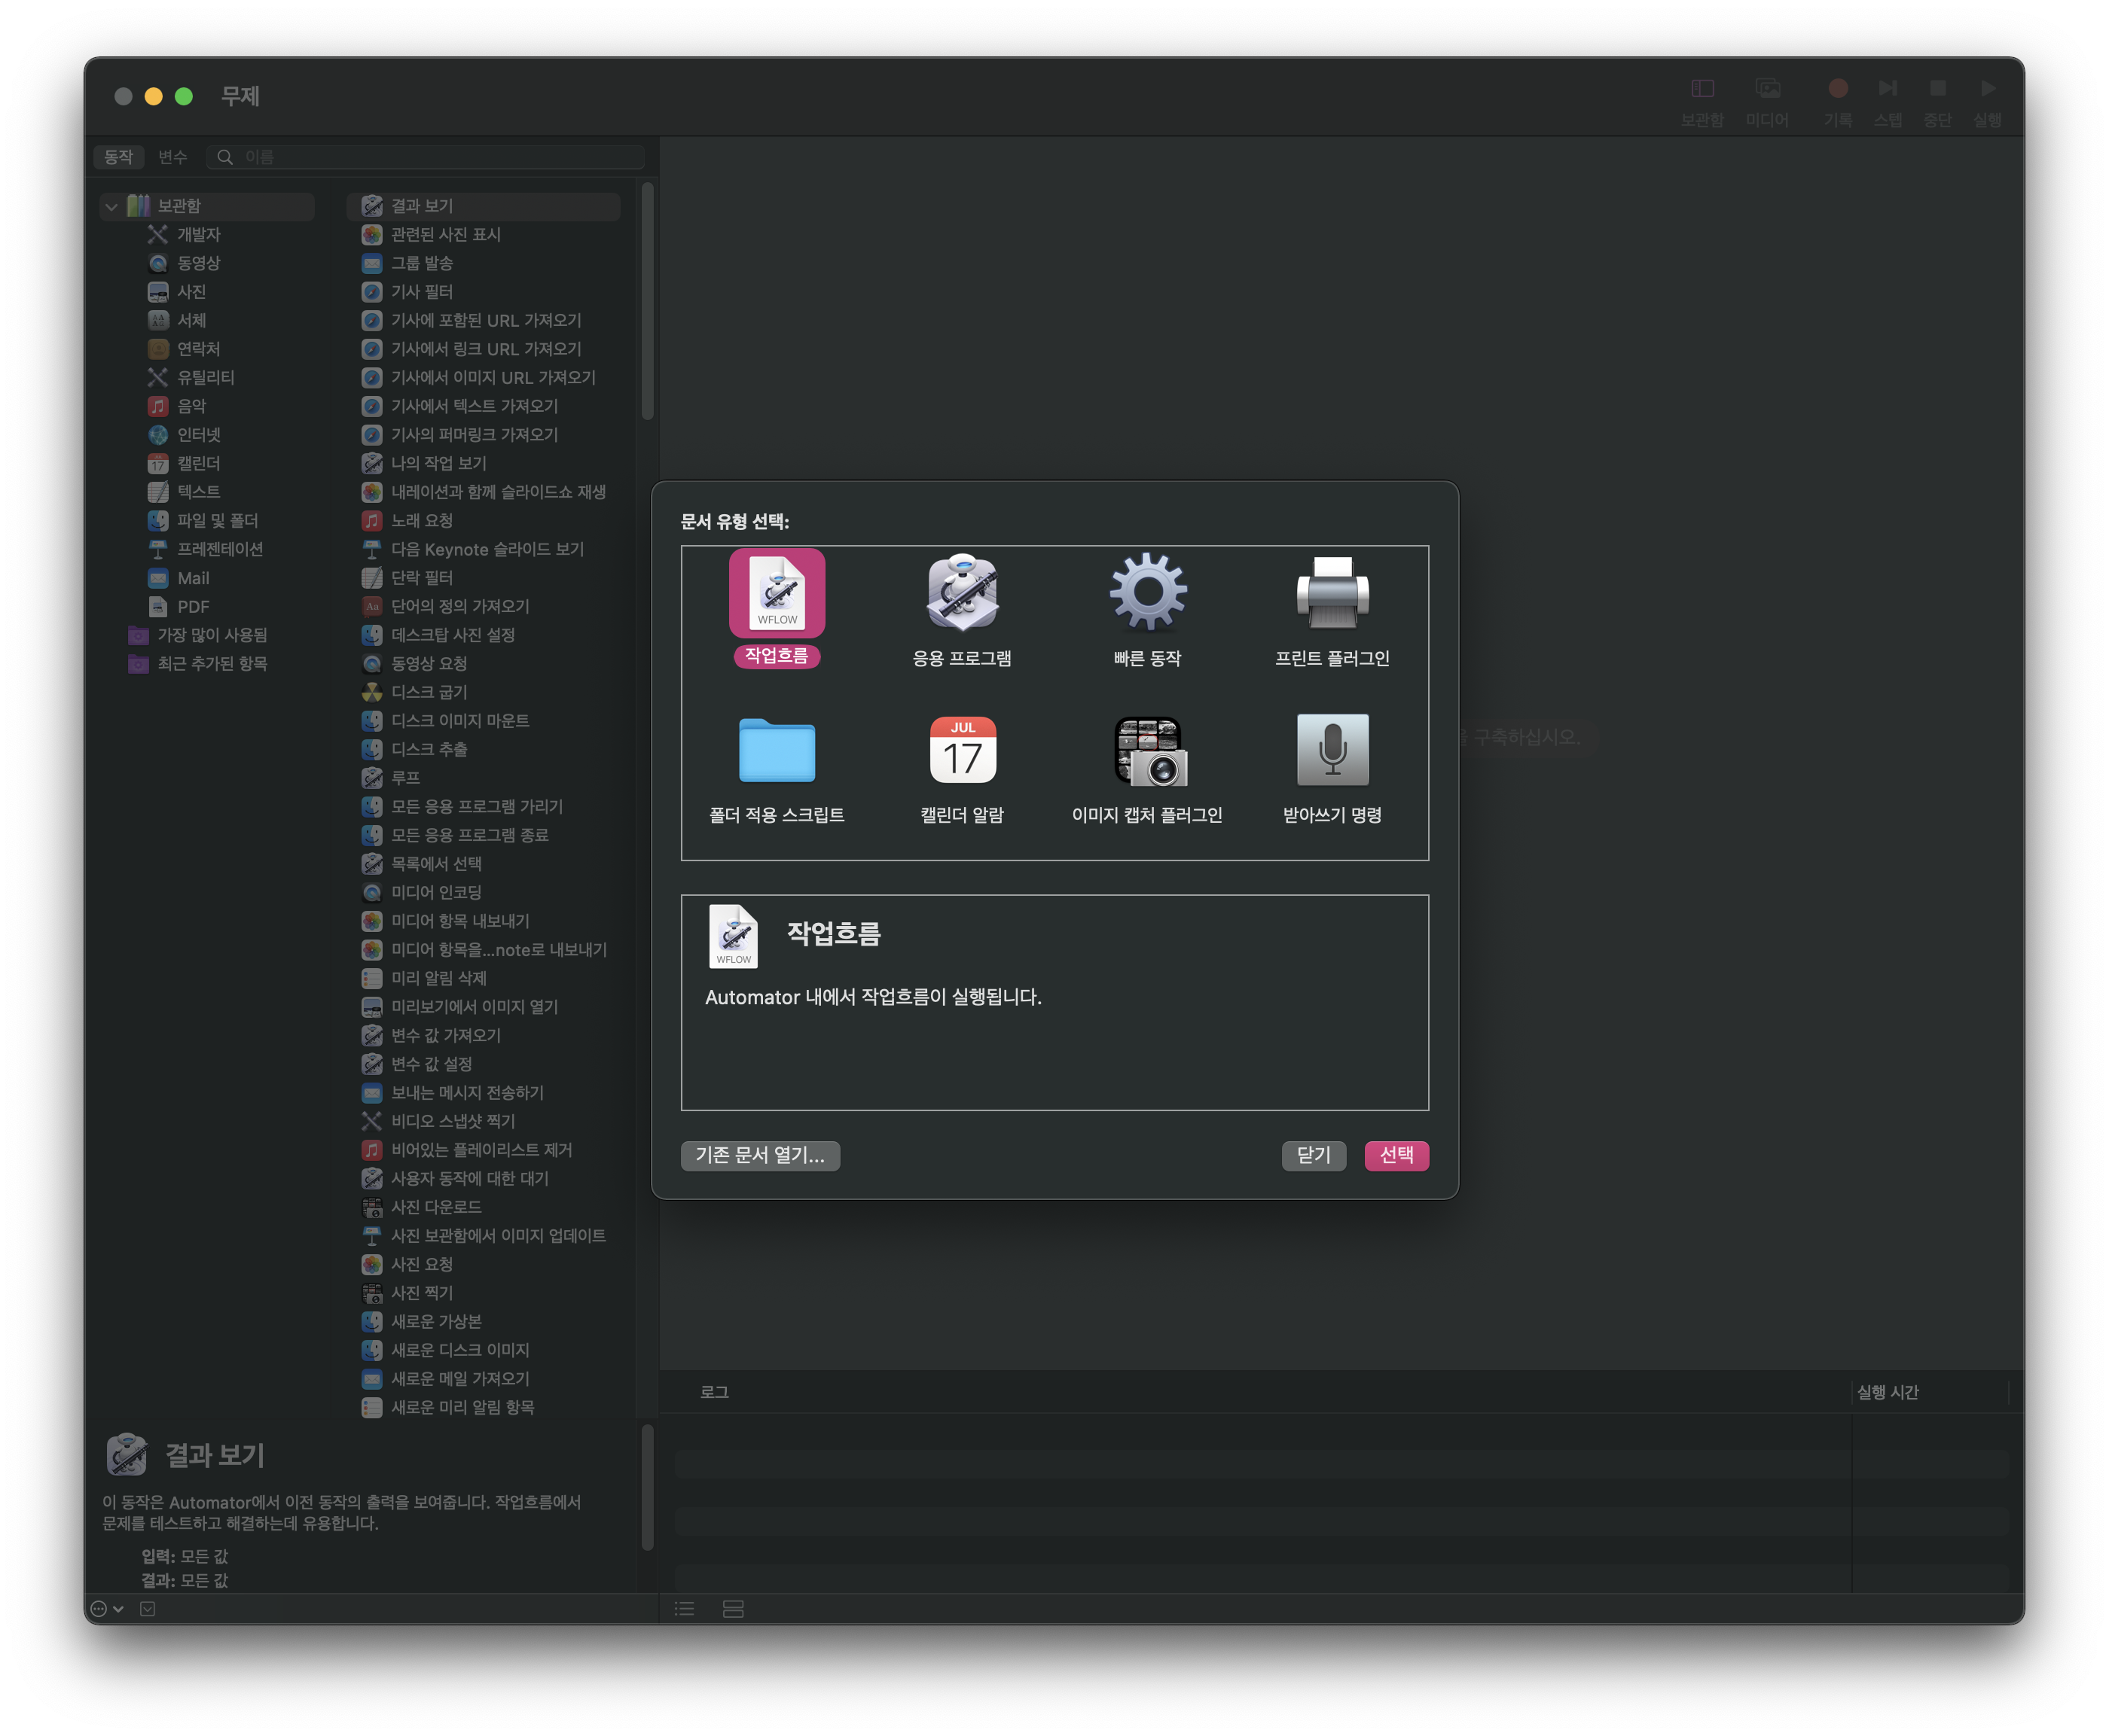Select the 작업흐름 (Workflow) document type icon
The image size is (2109, 1736).
(777, 593)
